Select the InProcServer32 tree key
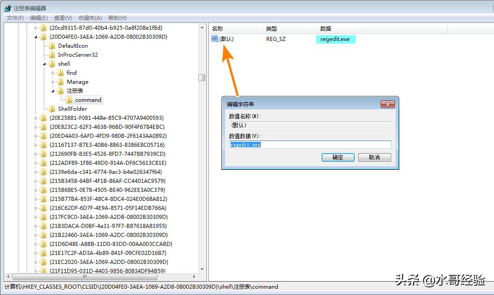The image size is (494, 295). [78, 55]
